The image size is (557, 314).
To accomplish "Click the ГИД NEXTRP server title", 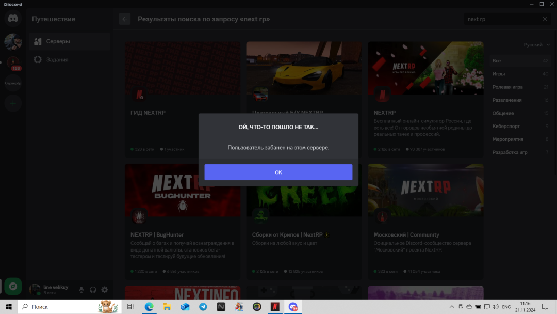I will (148, 113).
